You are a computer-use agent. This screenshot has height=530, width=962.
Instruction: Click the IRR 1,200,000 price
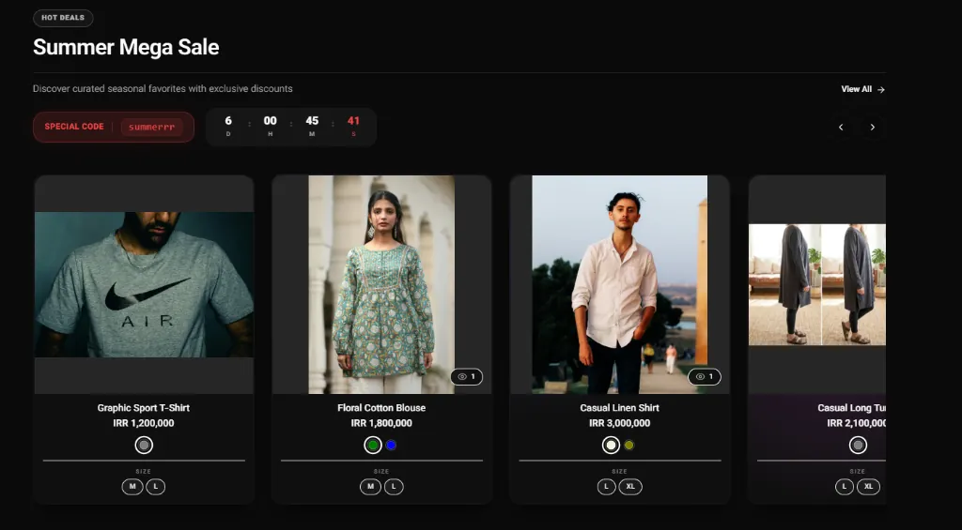pyautogui.click(x=144, y=423)
